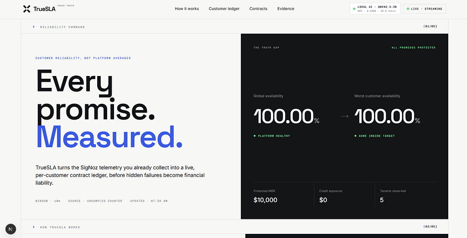
Task: Click the GPU 2.16GB 43.8 tok/s readout
Action: [376, 11]
